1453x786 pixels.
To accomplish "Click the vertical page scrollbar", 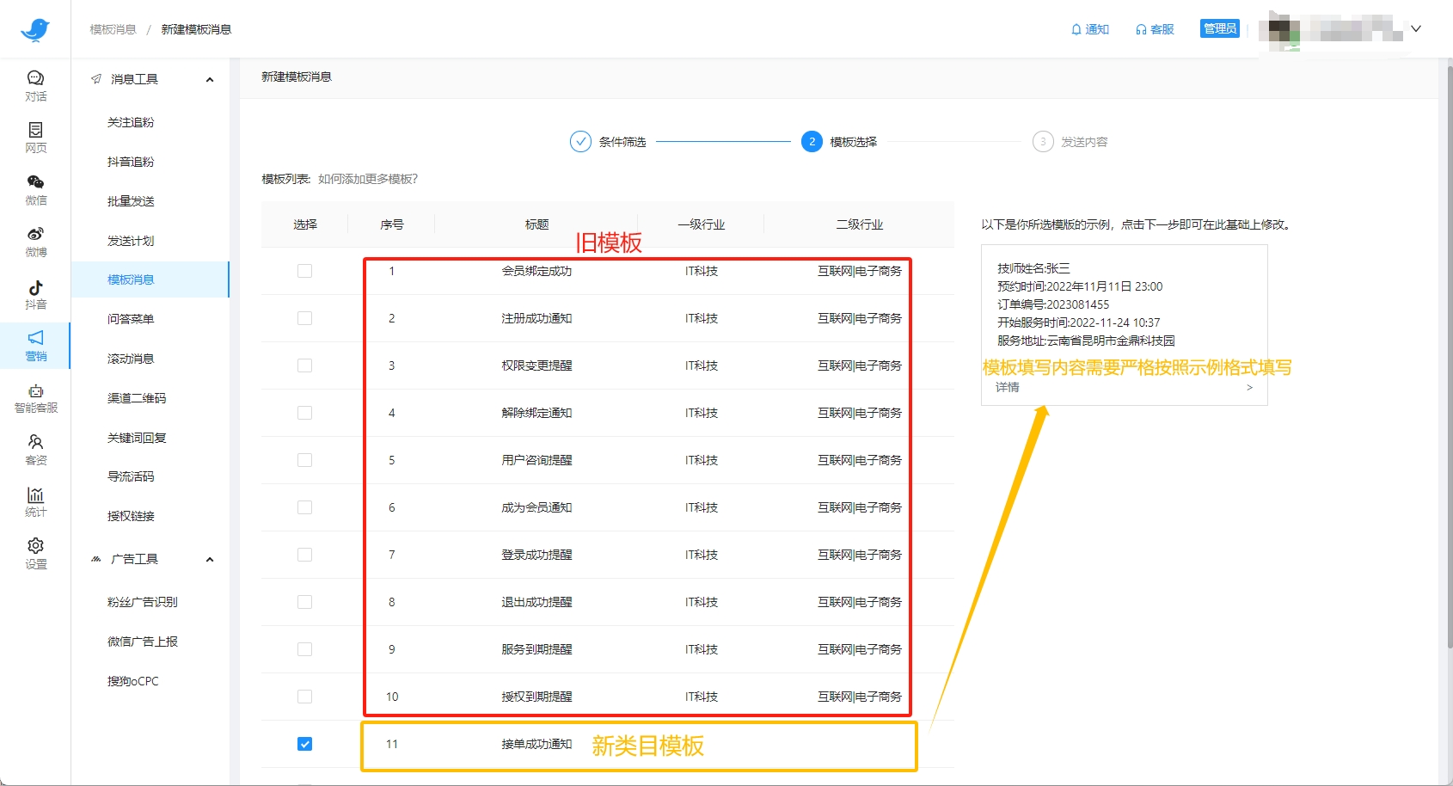I will pyautogui.click(x=1448, y=344).
